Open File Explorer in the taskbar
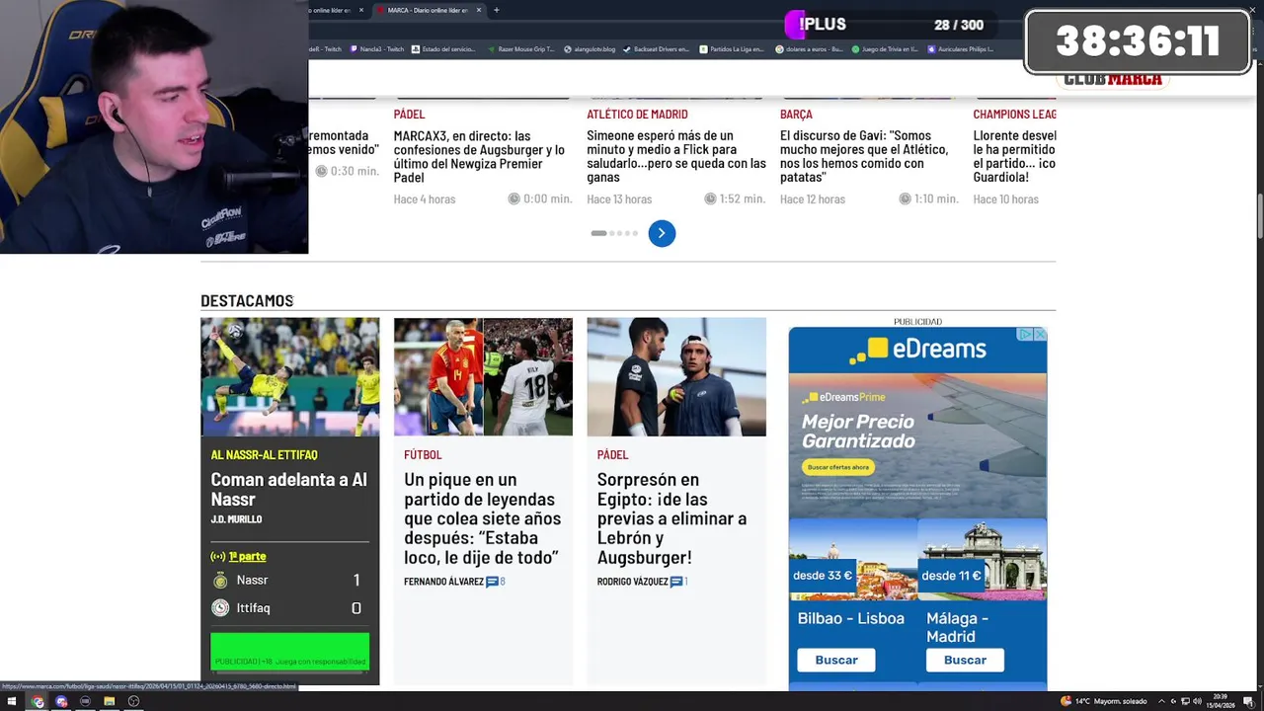Image resolution: width=1264 pixels, height=711 pixels. 109,701
